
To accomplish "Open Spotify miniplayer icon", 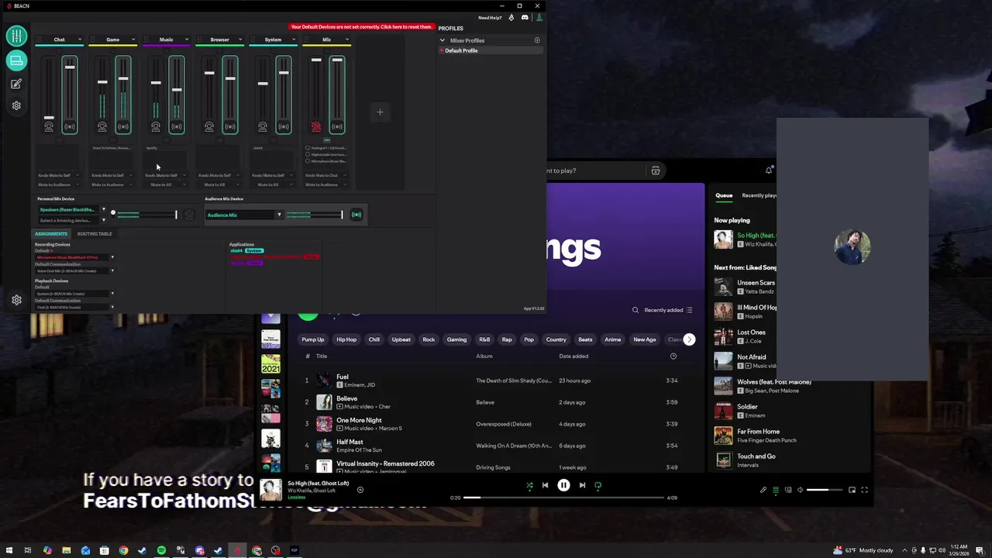I will [852, 490].
